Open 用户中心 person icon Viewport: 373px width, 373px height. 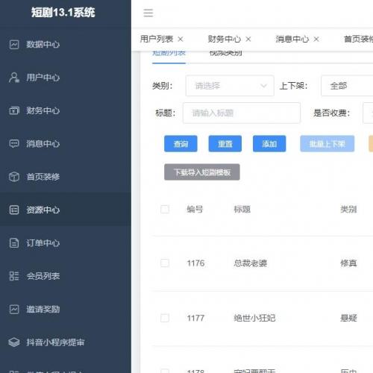[14, 78]
